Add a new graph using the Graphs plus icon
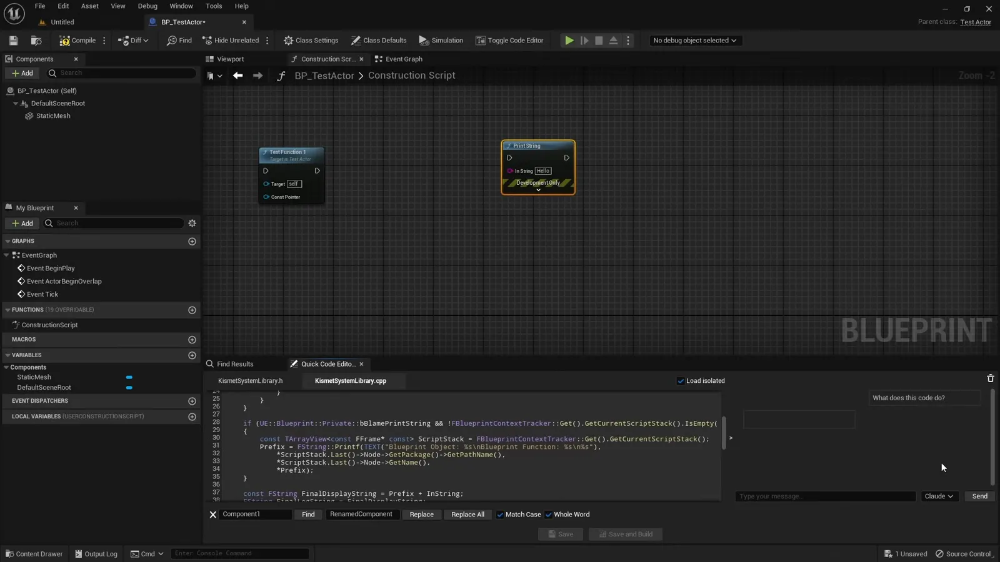This screenshot has height=562, width=1000. 192,242
